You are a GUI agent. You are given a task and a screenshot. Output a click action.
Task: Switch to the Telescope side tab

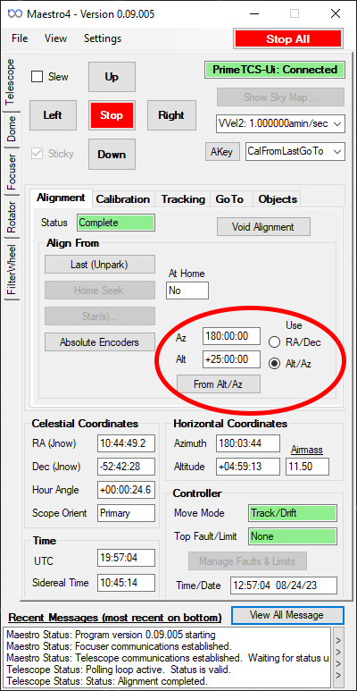click(10, 81)
